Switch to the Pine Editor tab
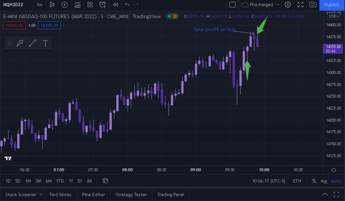This screenshot has height=201, width=345. [x=93, y=195]
